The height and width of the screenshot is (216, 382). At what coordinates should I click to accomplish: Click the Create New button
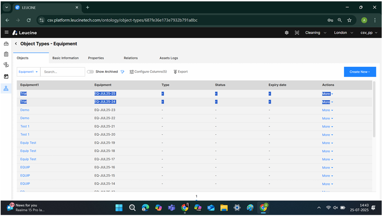point(359,72)
